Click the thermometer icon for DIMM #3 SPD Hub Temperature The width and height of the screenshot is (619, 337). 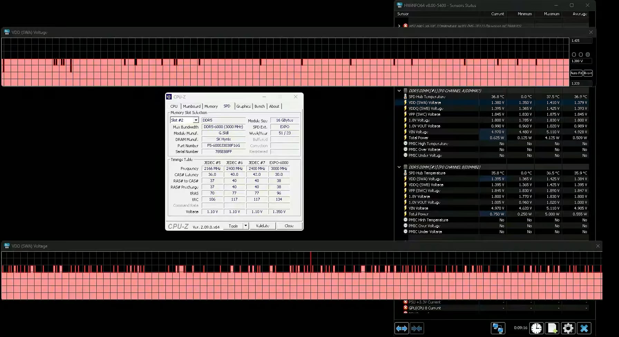[405, 173]
